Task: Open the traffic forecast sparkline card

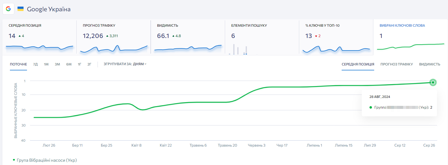Action: point(114,37)
